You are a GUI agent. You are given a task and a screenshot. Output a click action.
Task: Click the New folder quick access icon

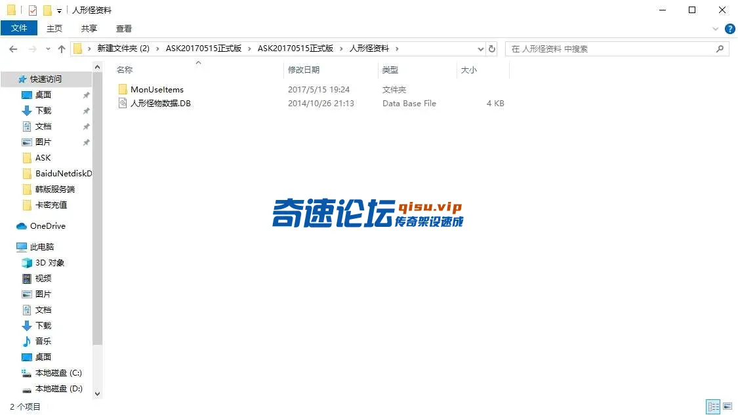[x=47, y=10]
